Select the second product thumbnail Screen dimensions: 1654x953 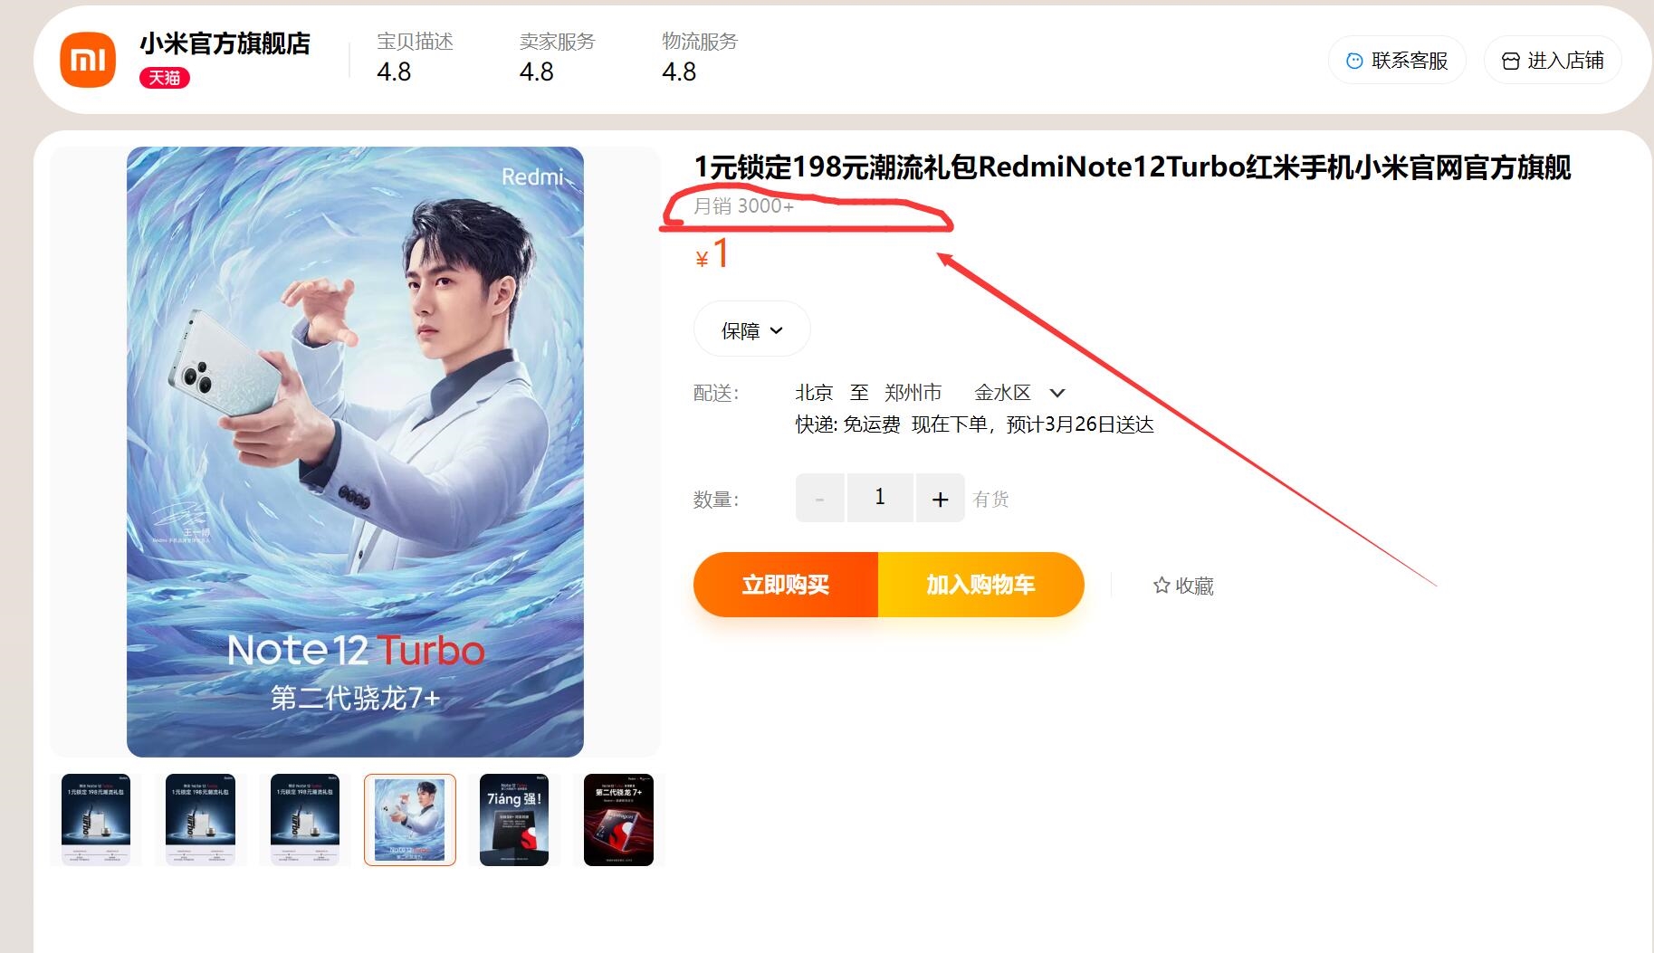tap(200, 820)
